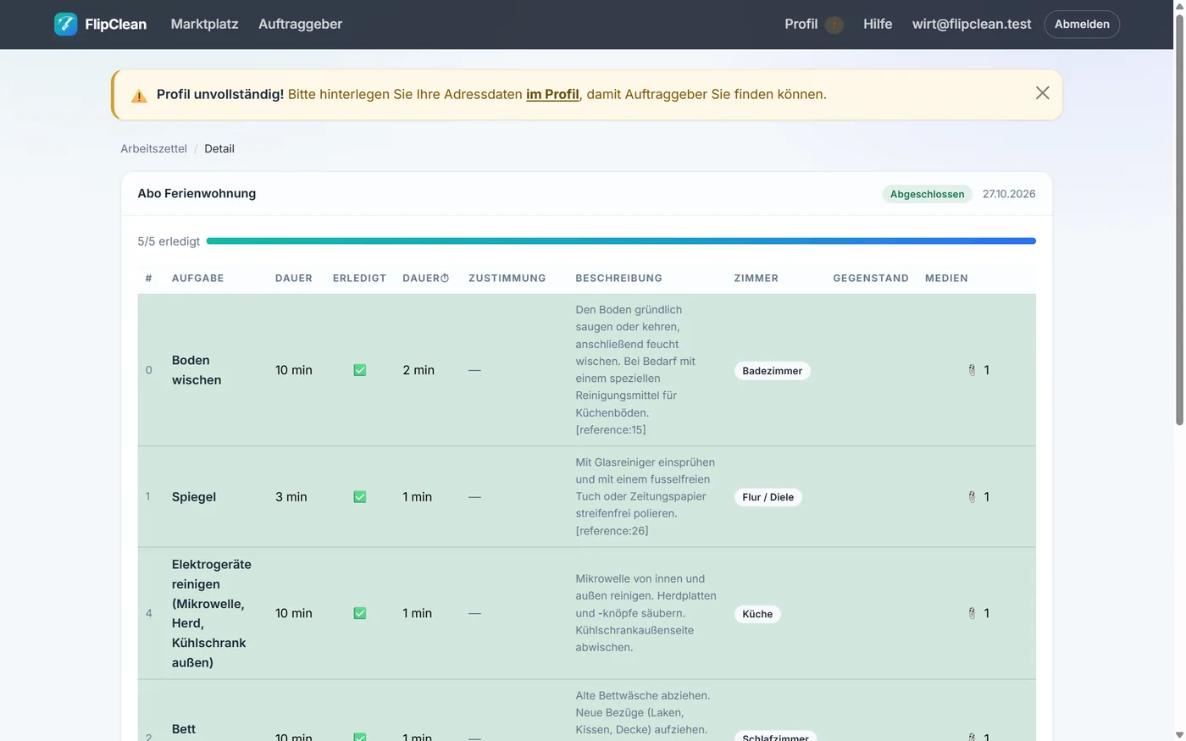Open the Auftraggeber navigation item
1186x741 pixels.
pyautogui.click(x=300, y=24)
